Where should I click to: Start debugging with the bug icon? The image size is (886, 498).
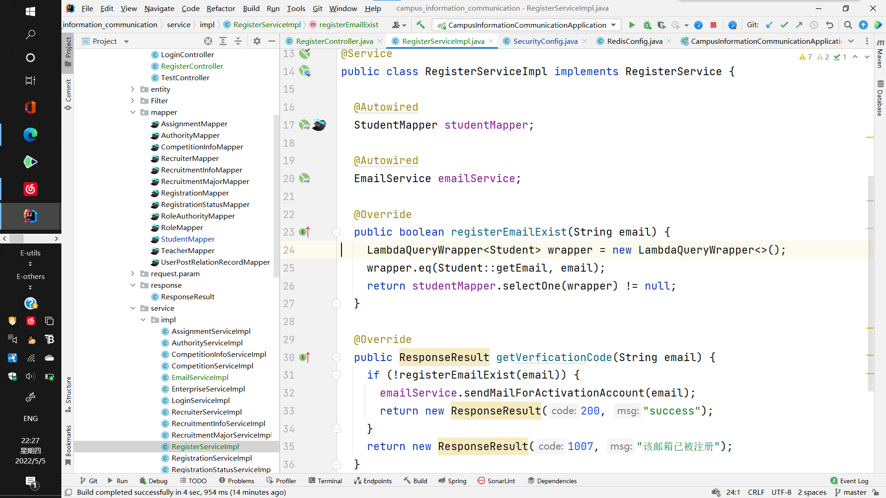tap(647, 25)
